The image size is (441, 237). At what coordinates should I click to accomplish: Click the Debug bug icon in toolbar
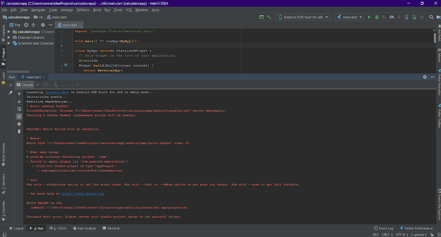tap(377, 17)
